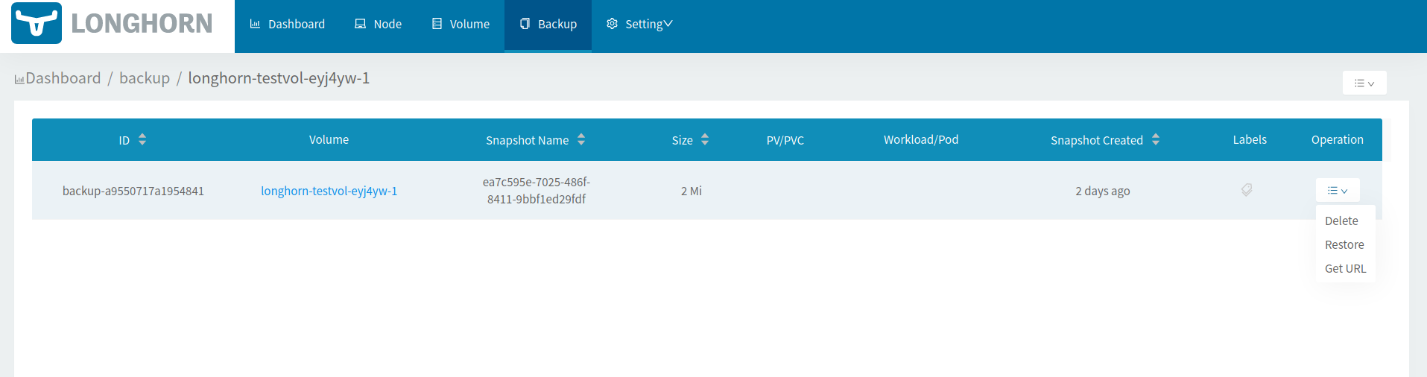1427x377 pixels.
Task: Click the labels tag icon in the backup row
Action: pos(1247,190)
